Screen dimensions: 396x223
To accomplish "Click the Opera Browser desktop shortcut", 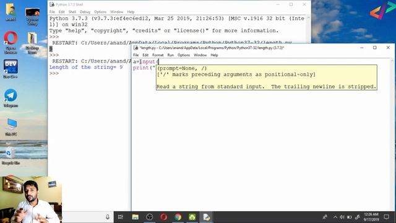I will (x=11, y=42).
